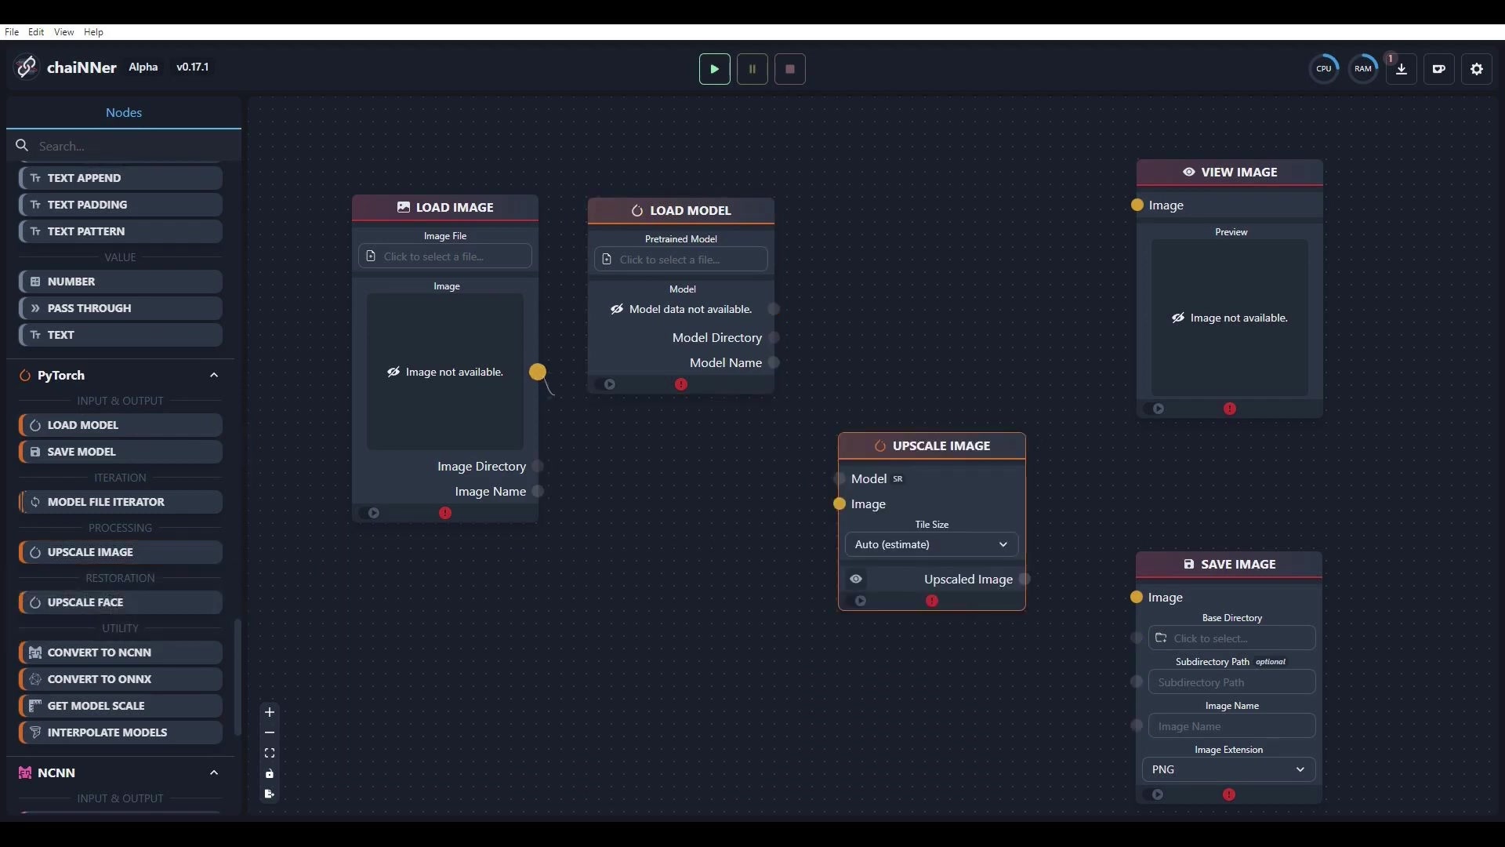Image resolution: width=1505 pixels, height=847 pixels.
Task: Open the settings gear icon
Action: [1476, 69]
